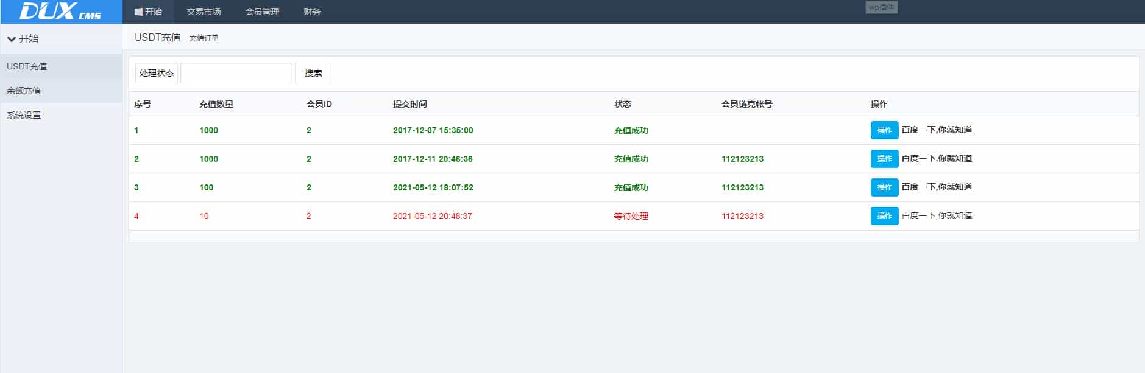Focus the 处理状态 search input field
Screen dimensions: 1145x373
coord(236,73)
